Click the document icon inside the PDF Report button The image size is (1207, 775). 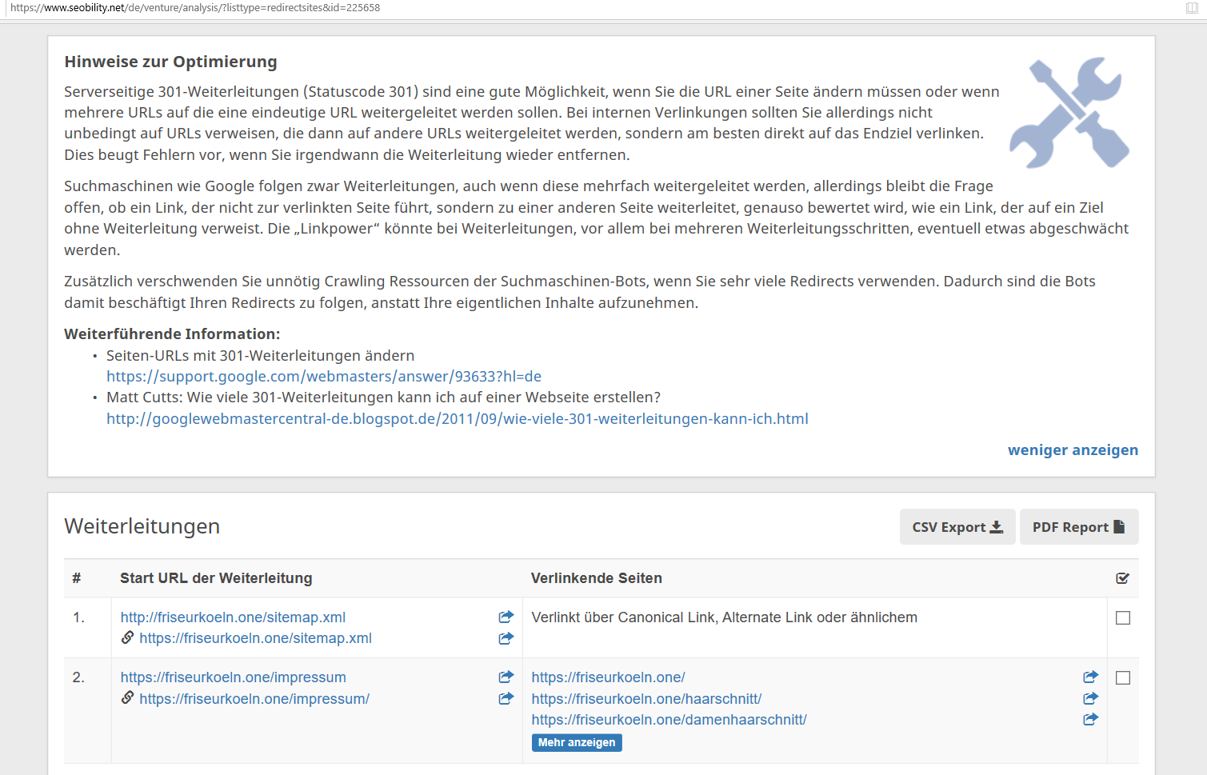click(1117, 526)
